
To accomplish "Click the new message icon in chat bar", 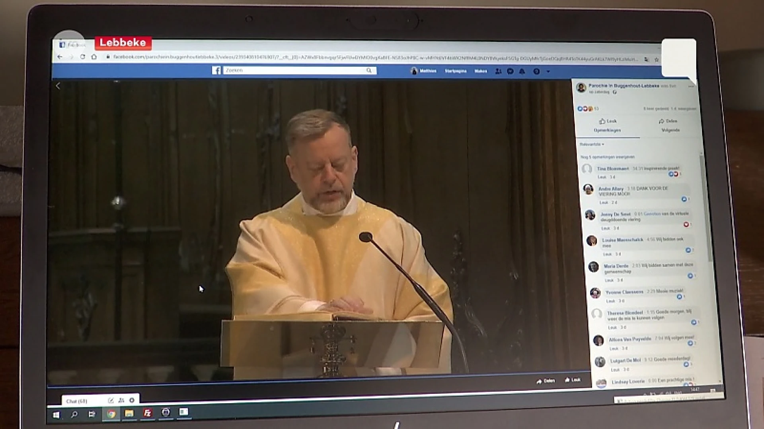I will (x=111, y=400).
